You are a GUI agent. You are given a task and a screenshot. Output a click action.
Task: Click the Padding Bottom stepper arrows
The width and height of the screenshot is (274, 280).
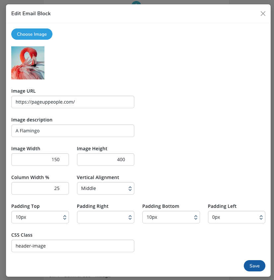[x=195, y=217]
